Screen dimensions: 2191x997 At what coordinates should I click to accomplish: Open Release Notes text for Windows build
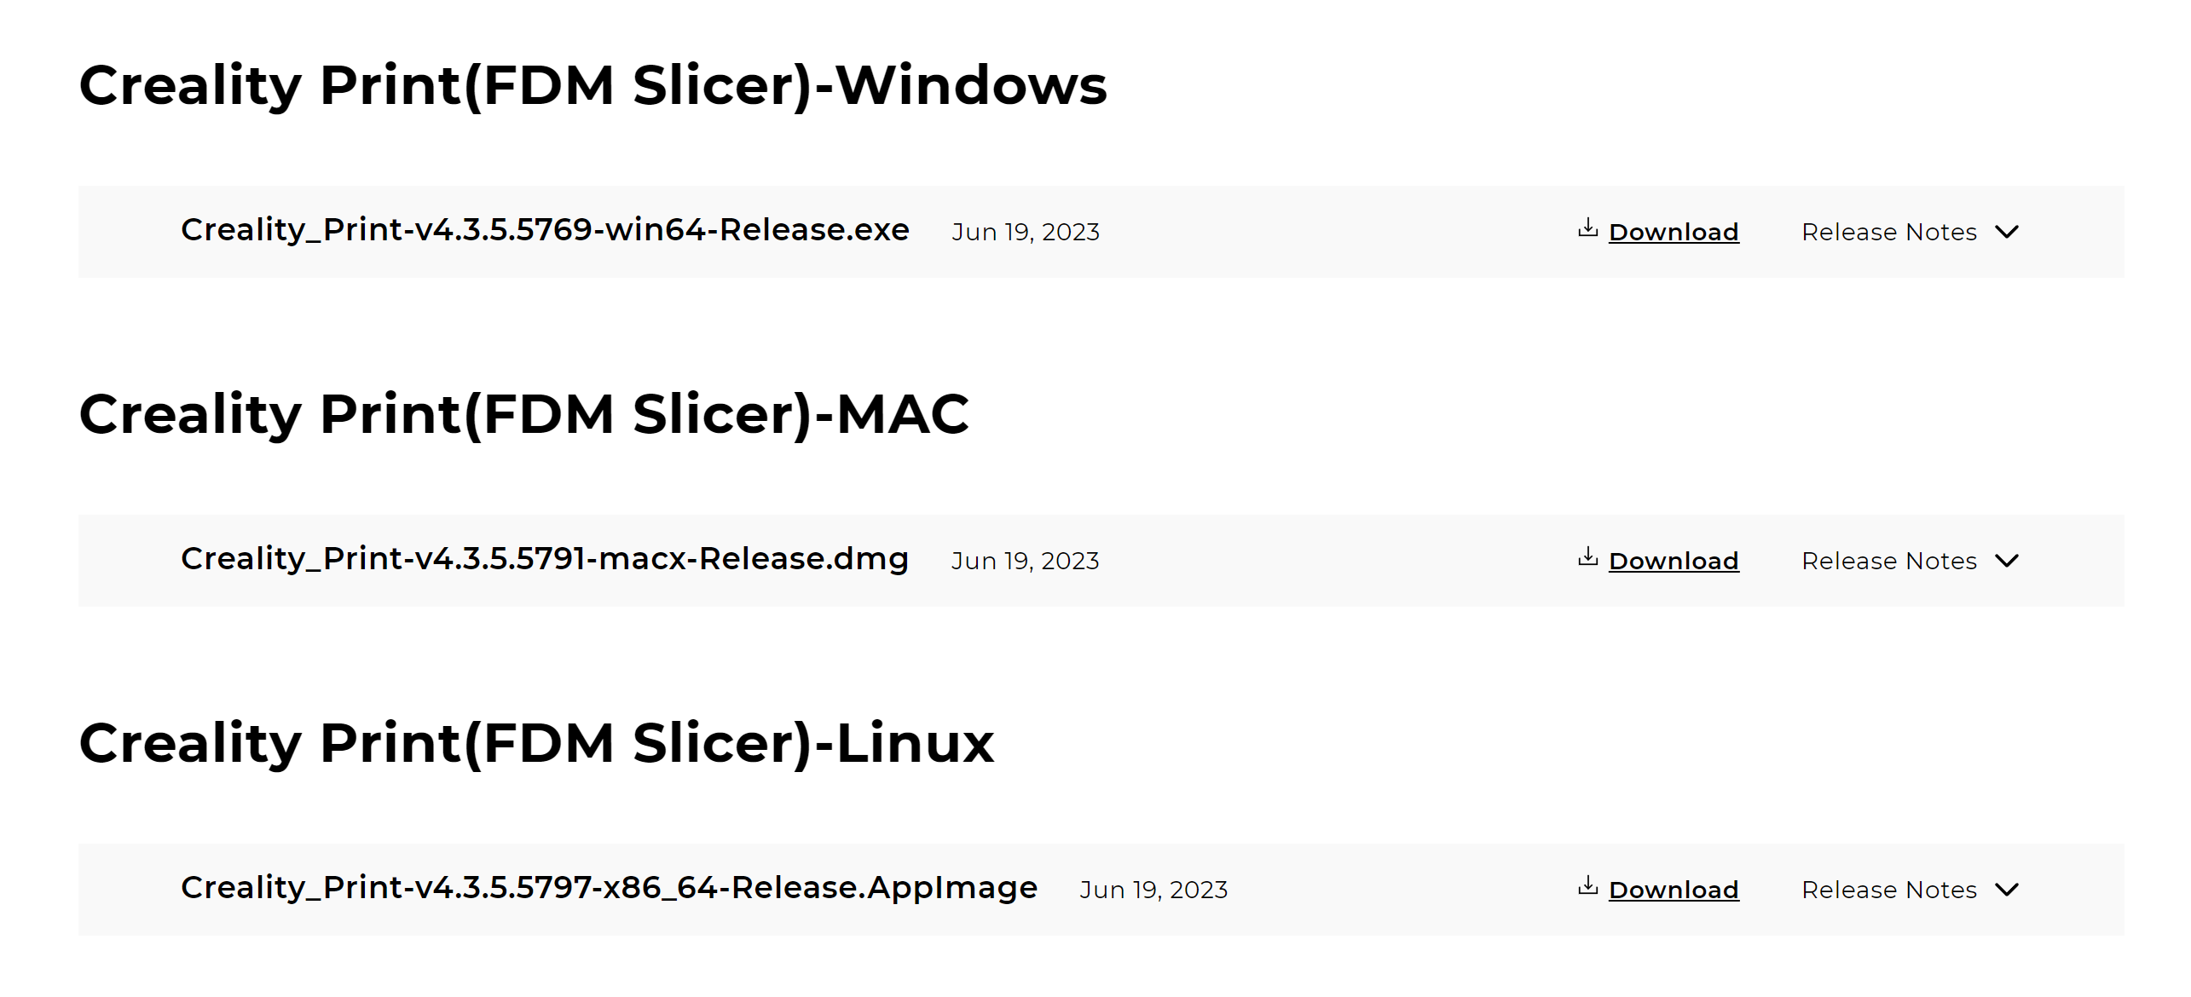tap(1888, 232)
